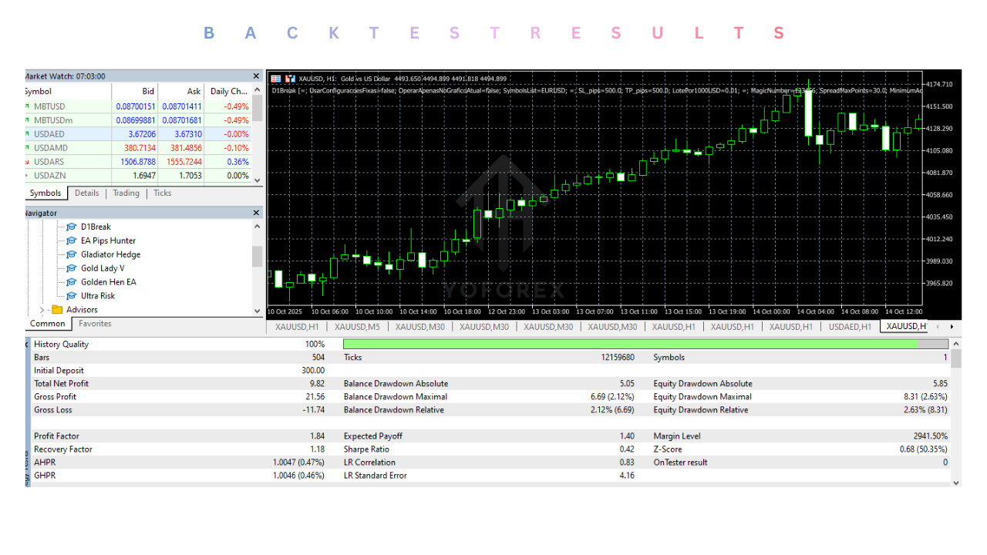Select the XAUUSD,M5 chart tab
This screenshot has height=555, width=987.
(x=358, y=326)
